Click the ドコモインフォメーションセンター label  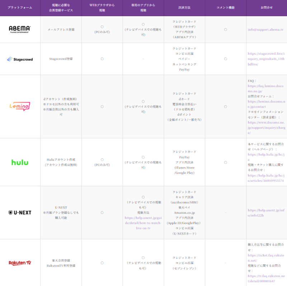265,114
